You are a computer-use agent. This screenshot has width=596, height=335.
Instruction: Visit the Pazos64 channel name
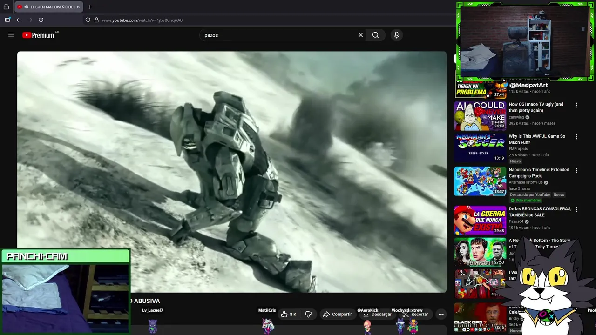(516, 221)
